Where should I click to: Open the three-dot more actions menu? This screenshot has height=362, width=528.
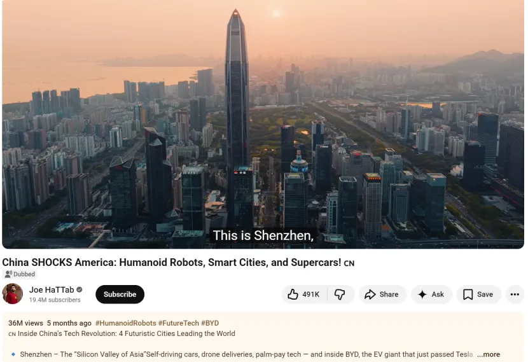515,295
